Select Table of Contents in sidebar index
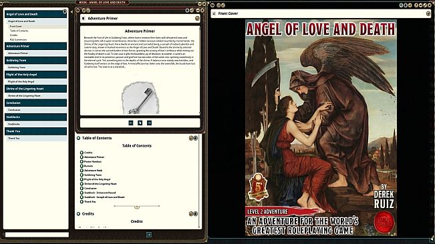This screenshot has width=435, height=244. (x=37, y=31)
